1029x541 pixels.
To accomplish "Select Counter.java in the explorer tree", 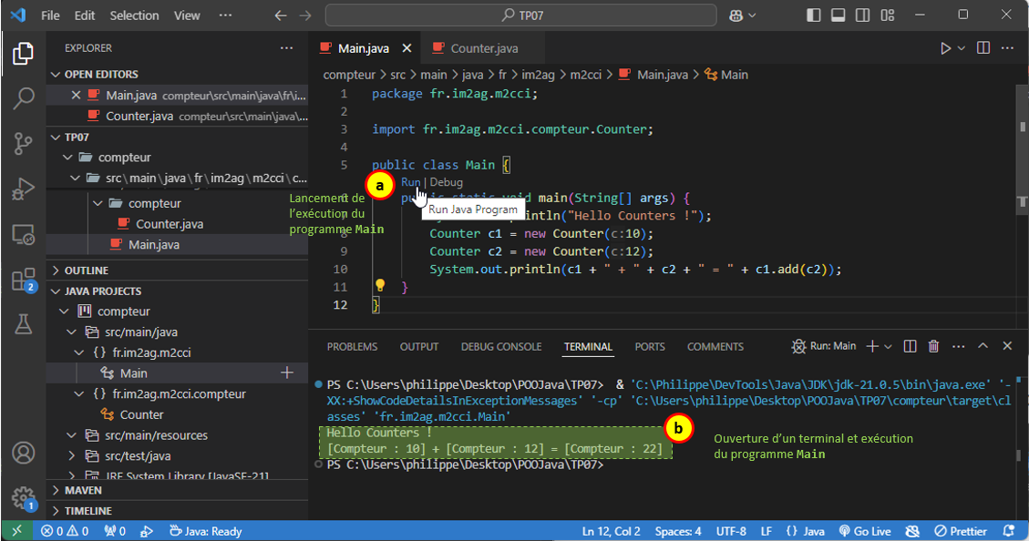I will click(170, 224).
